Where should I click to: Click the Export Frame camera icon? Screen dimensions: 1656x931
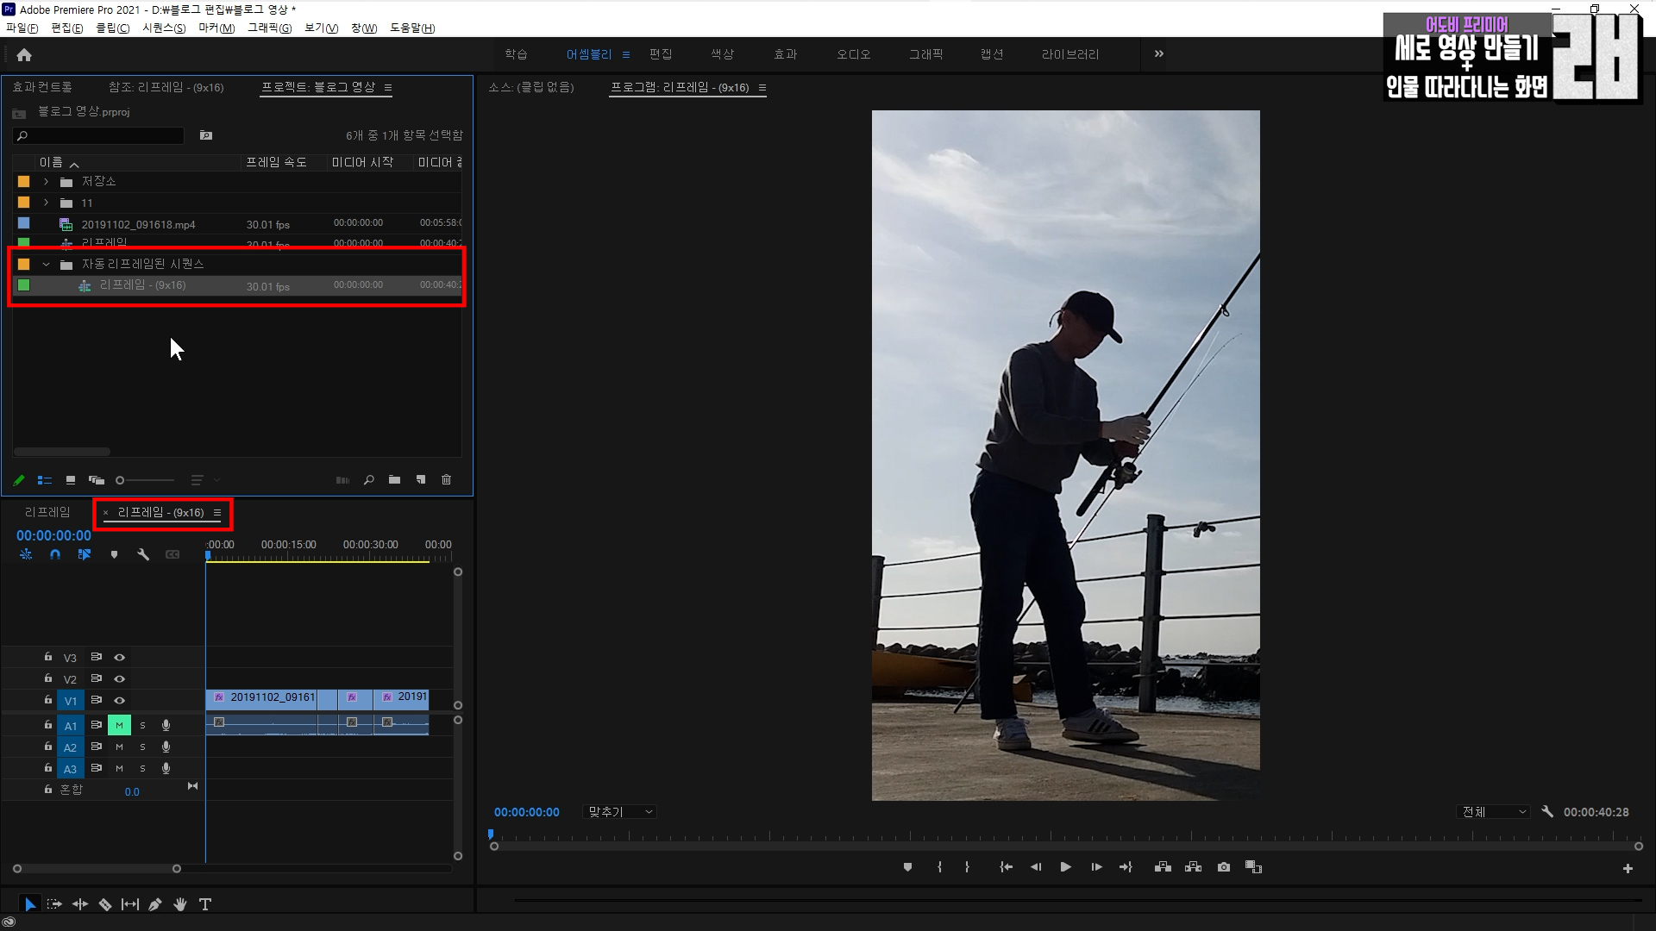point(1223,867)
